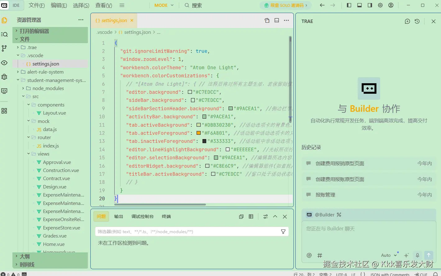The height and width of the screenshot is (276, 441).
Task: Switch to the 终端 terminal tab
Action: point(166,217)
